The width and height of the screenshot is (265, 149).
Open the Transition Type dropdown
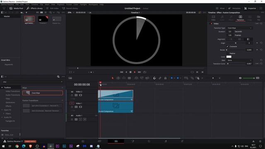[239, 28]
